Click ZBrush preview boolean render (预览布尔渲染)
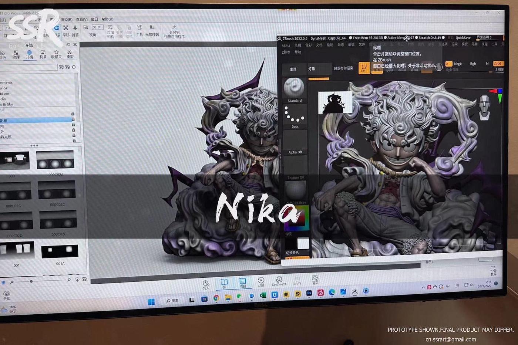The width and height of the screenshot is (518, 345). coord(343,68)
